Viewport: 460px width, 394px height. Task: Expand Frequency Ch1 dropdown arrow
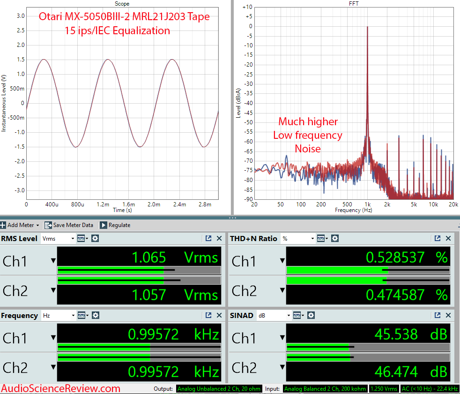(x=53, y=338)
